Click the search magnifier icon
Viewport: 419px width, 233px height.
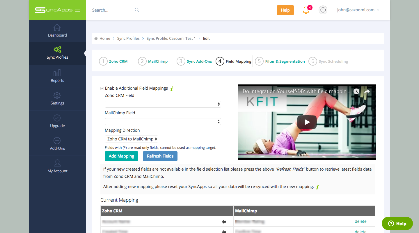[137, 10]
